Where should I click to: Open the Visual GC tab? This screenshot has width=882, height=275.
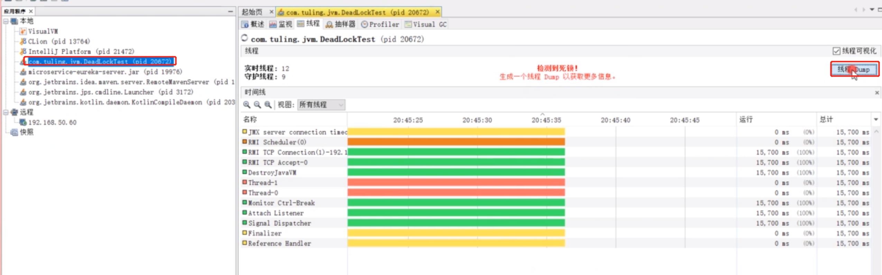pos(426,24)
